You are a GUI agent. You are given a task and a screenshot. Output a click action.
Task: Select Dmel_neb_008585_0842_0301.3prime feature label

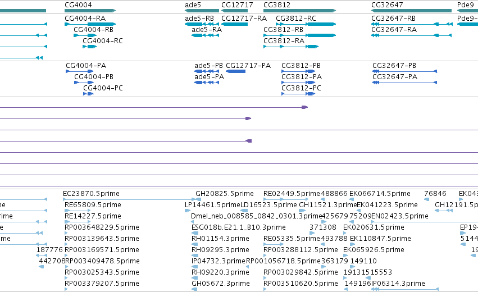coord(257,216)
